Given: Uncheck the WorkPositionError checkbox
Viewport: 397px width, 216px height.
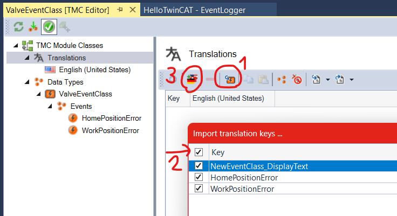Looking at the screenshot, I should [199, 189].
